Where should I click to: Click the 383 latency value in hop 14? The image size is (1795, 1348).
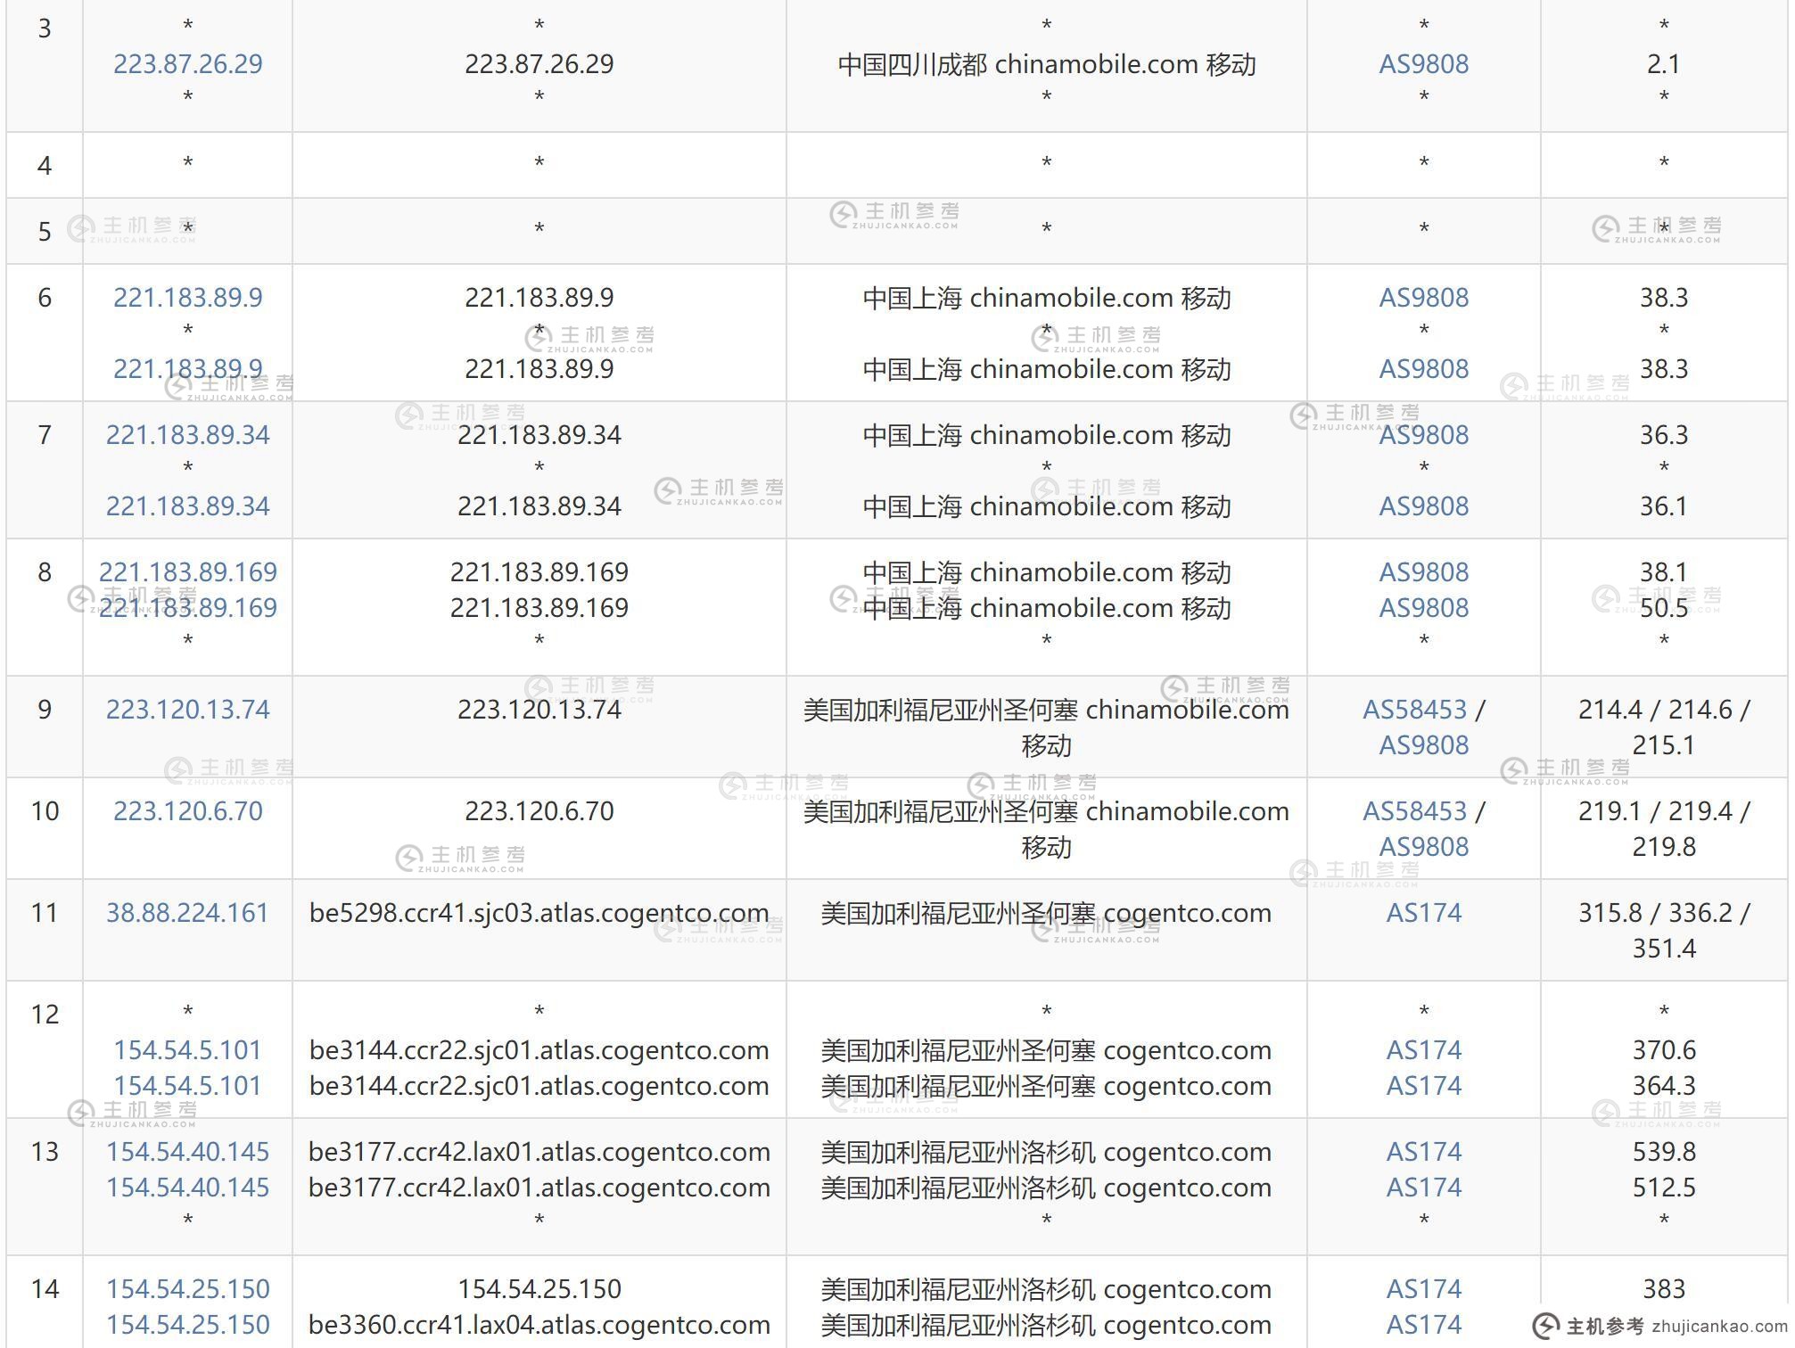(1663, 1289)
